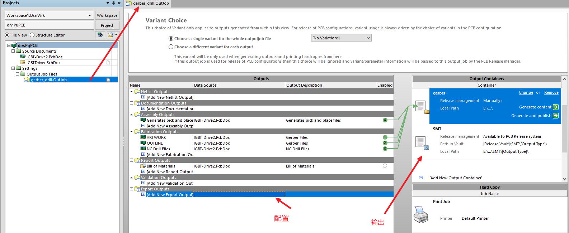Click the Change link for gerber container
Screen dimensions: 569x233
point(526,93)
